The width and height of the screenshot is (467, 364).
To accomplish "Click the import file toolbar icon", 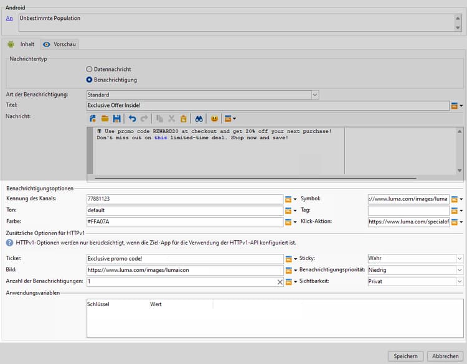I will 93,118.
